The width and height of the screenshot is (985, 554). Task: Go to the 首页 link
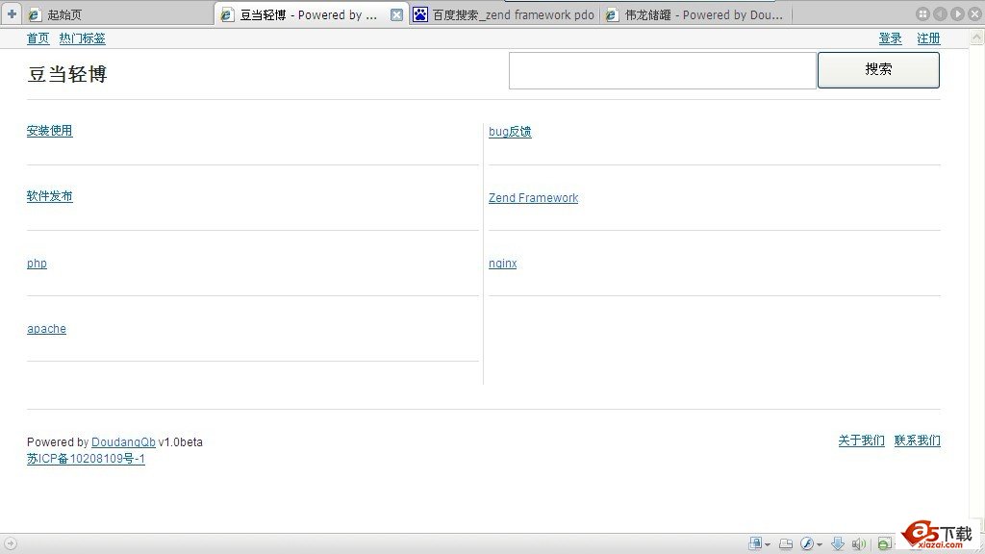click(x=38, y=38)
